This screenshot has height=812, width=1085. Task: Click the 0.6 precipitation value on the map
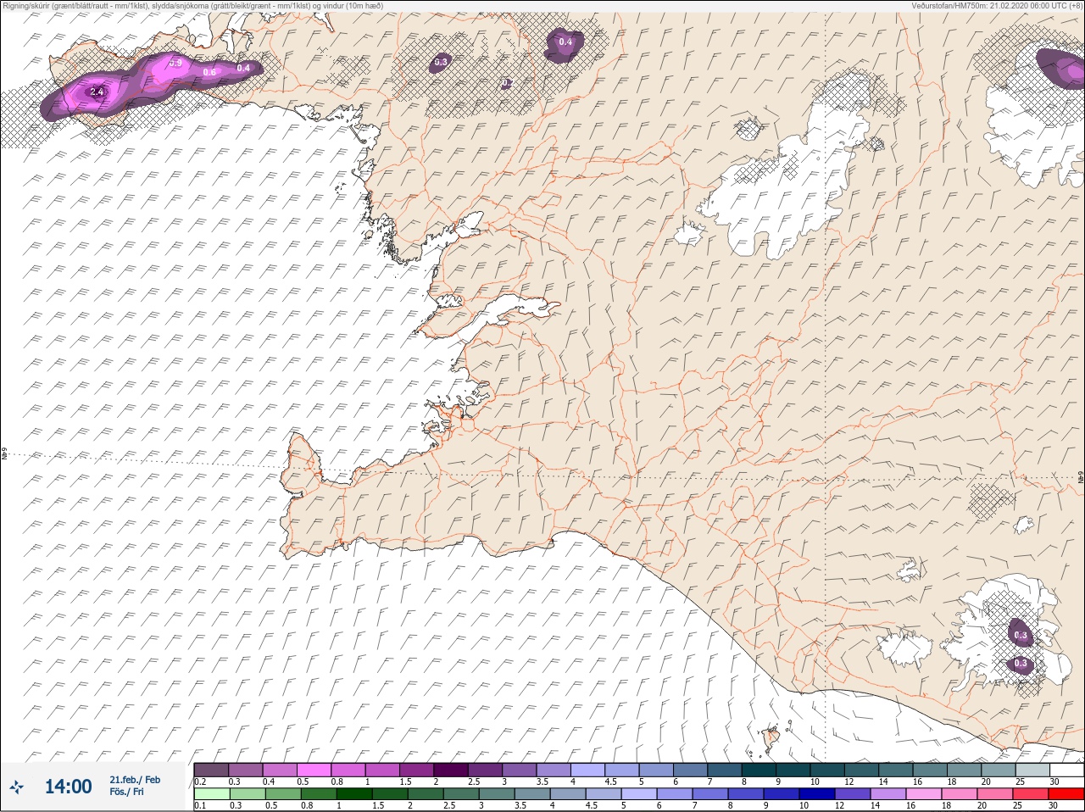point(209,73)
